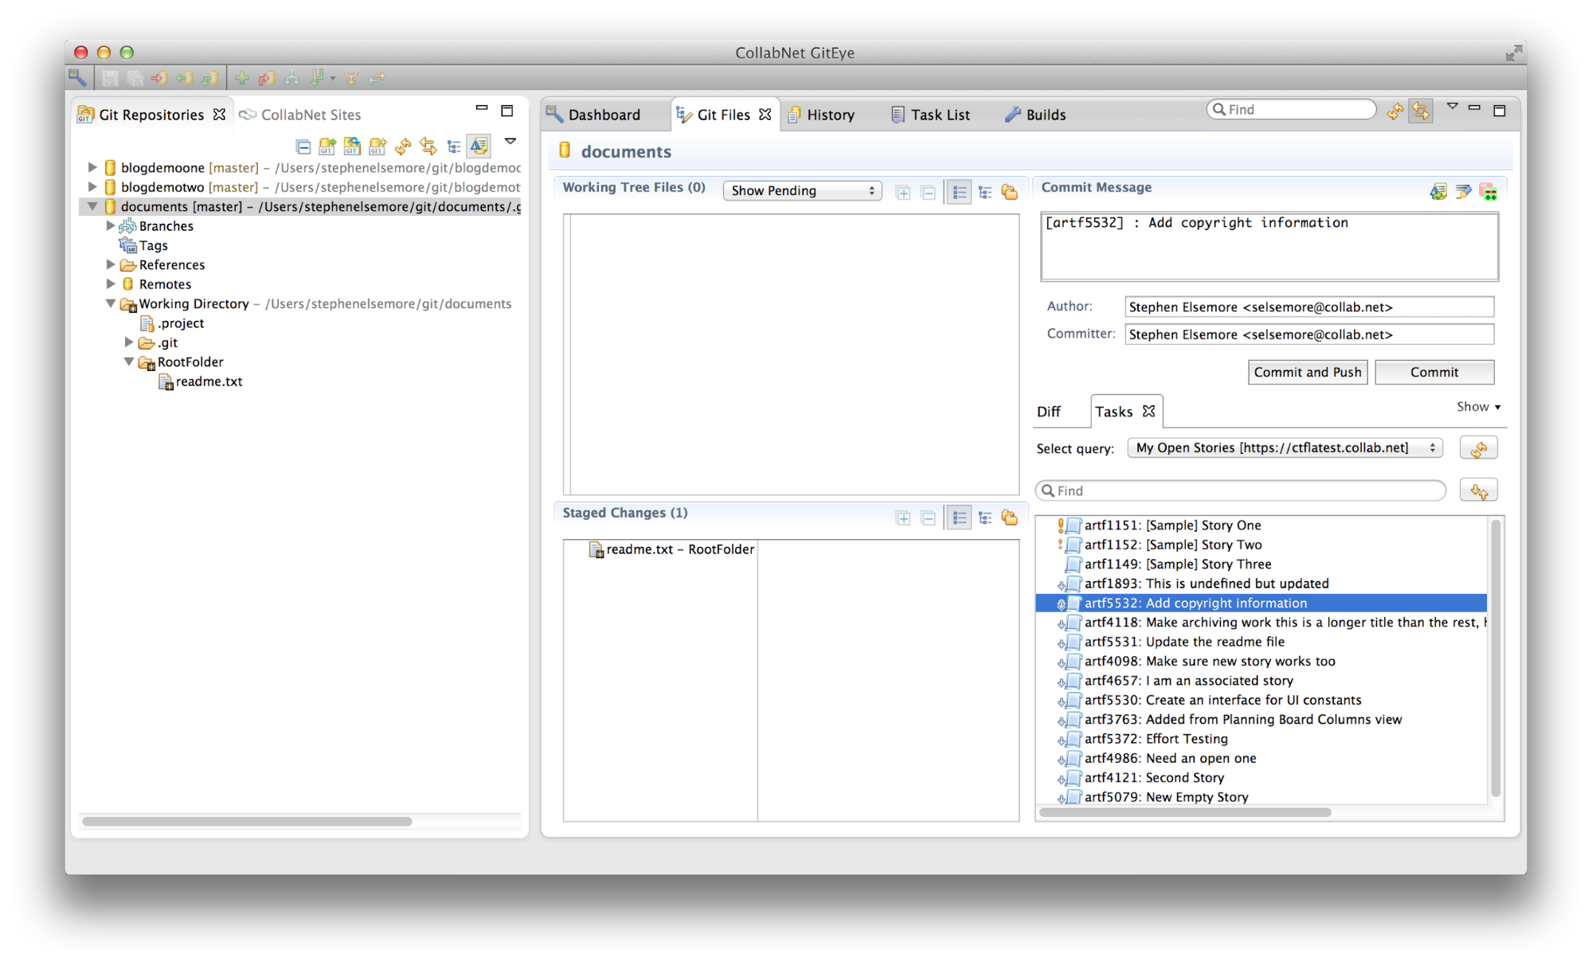Refresh the Git Repositories view
The height and width of the screenshot is (965, 1592).
403,146
